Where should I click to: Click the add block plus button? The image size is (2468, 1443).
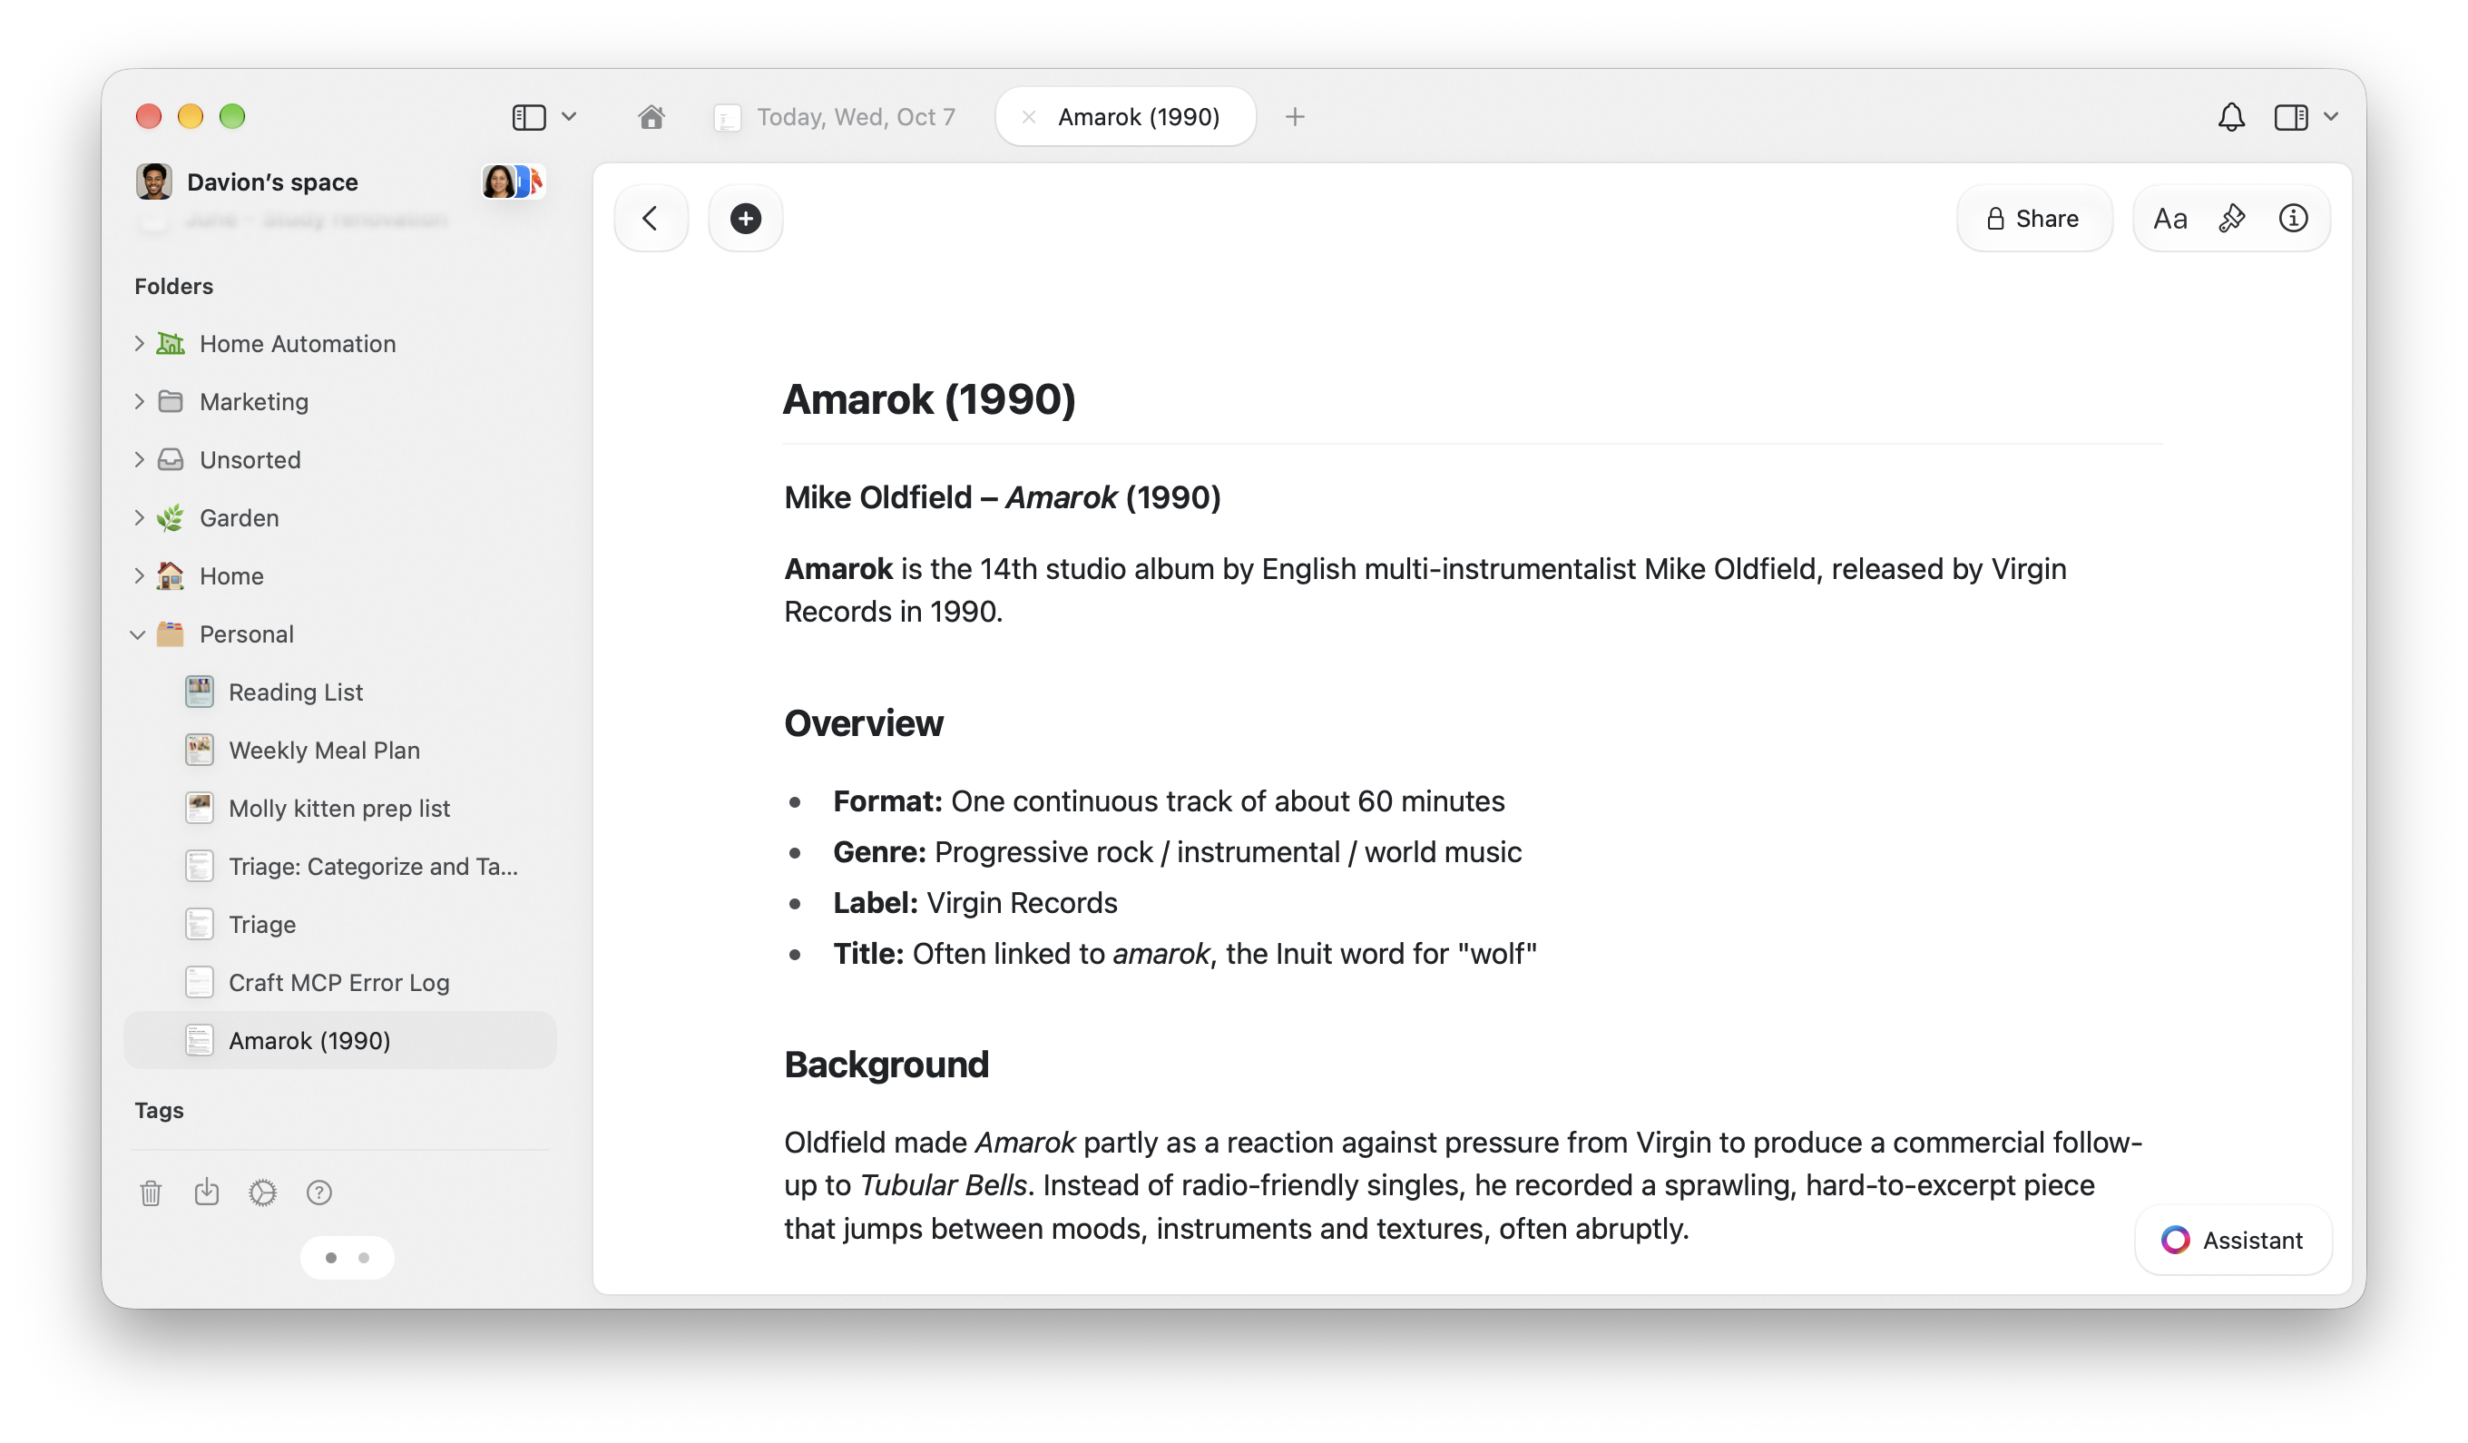pos(745,219)
